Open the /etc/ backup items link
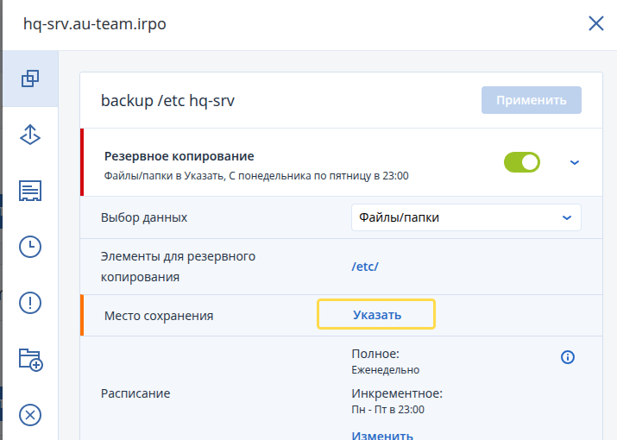The height and width of the screenshot is (440, 617). [x=365, y=267]
